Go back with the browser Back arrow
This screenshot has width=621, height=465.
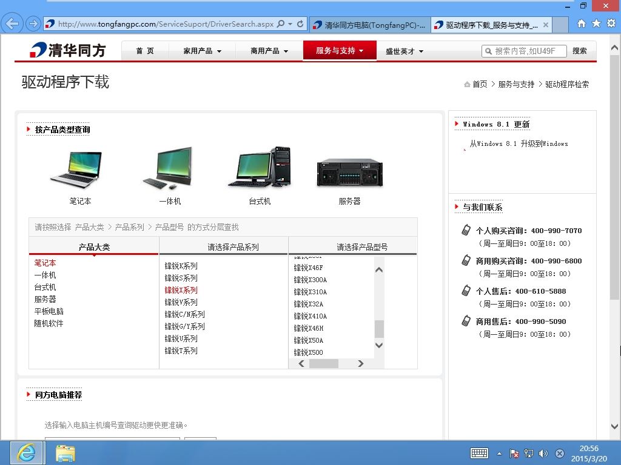click(12, 24)
